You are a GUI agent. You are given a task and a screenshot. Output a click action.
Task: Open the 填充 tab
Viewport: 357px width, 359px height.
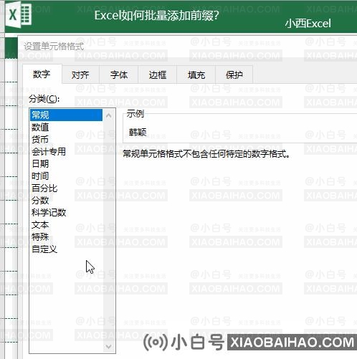[x=196, y=75]
